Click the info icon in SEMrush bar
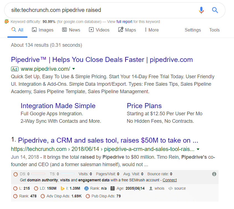This screenshot has height=209, width=234. 214,174
